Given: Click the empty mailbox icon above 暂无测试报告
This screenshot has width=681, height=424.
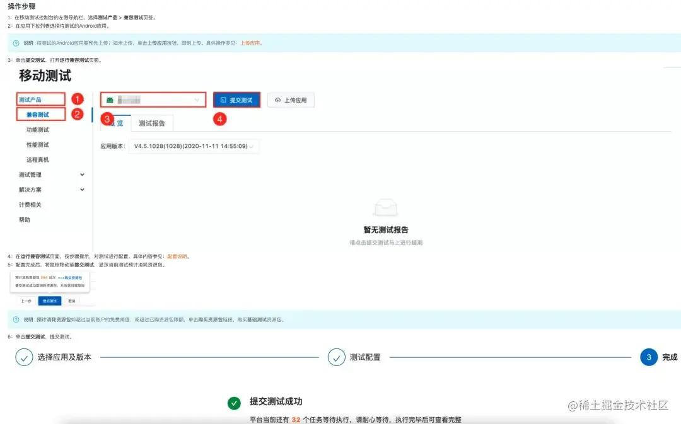Looking at the screenshot, I should [x=385, y=207].
